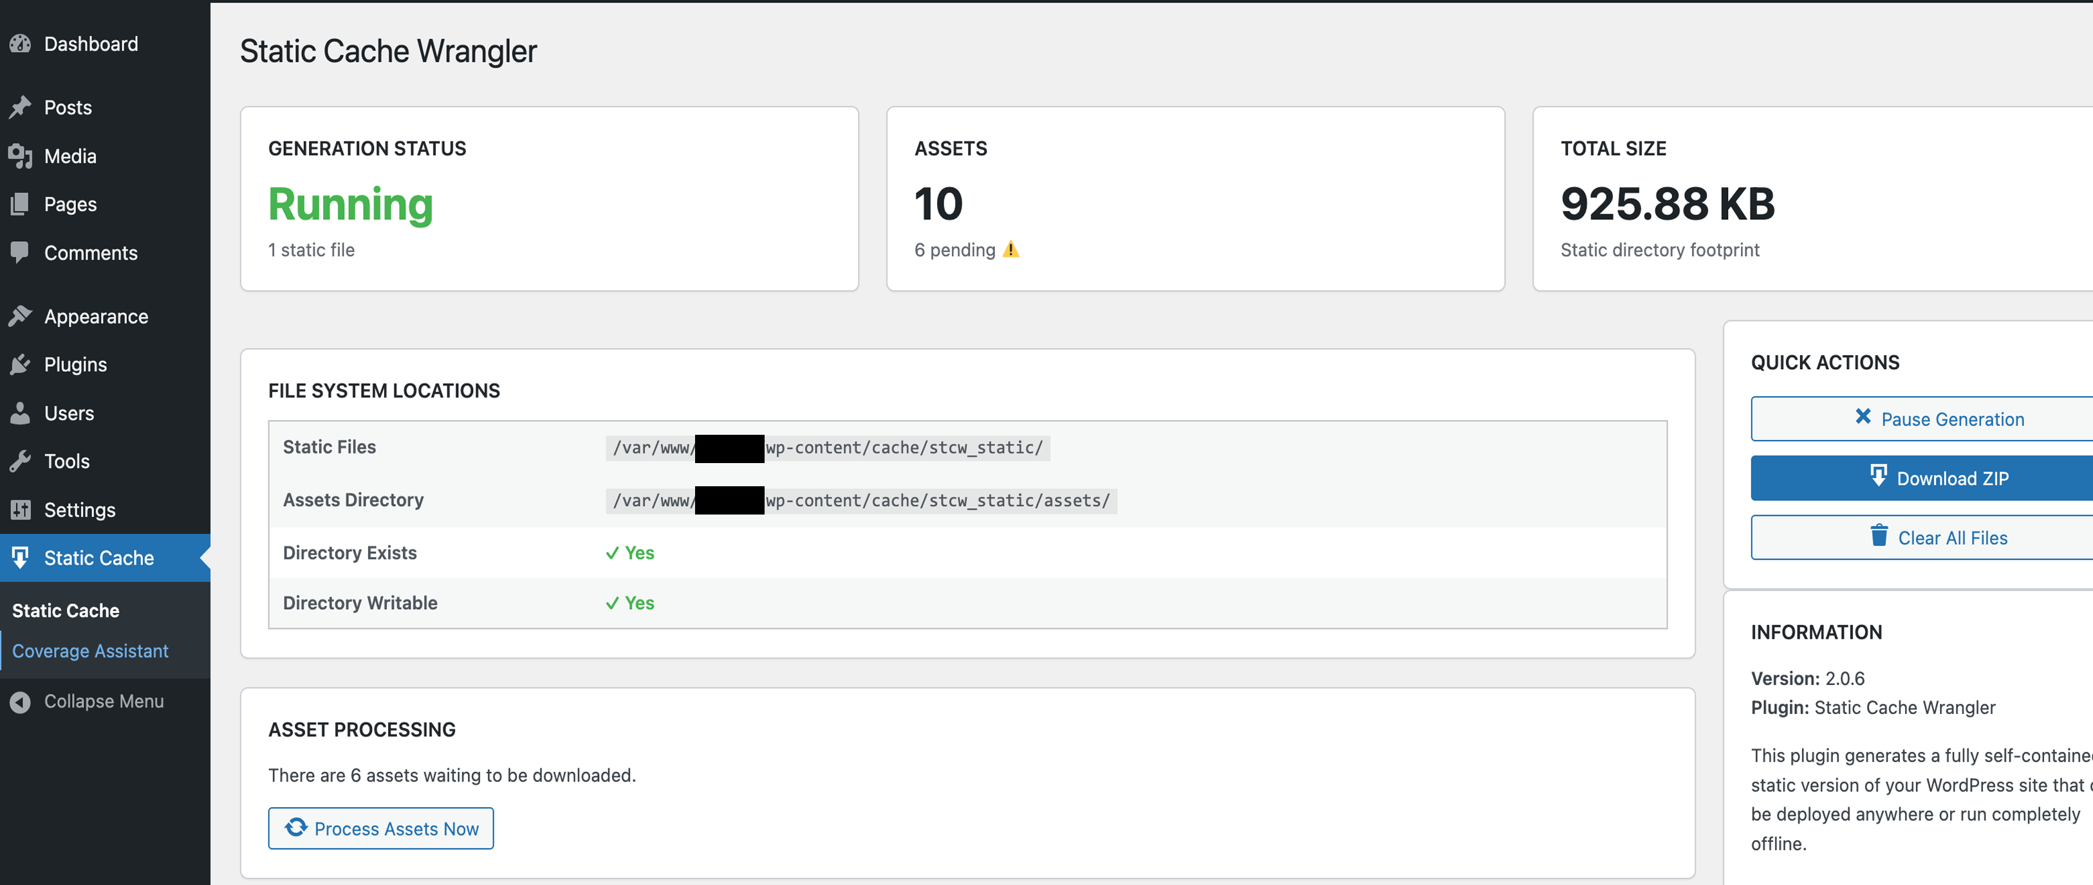Click the Appearance paintbrush icon
The image size is (2093, 885).
(x=21, y=316)
